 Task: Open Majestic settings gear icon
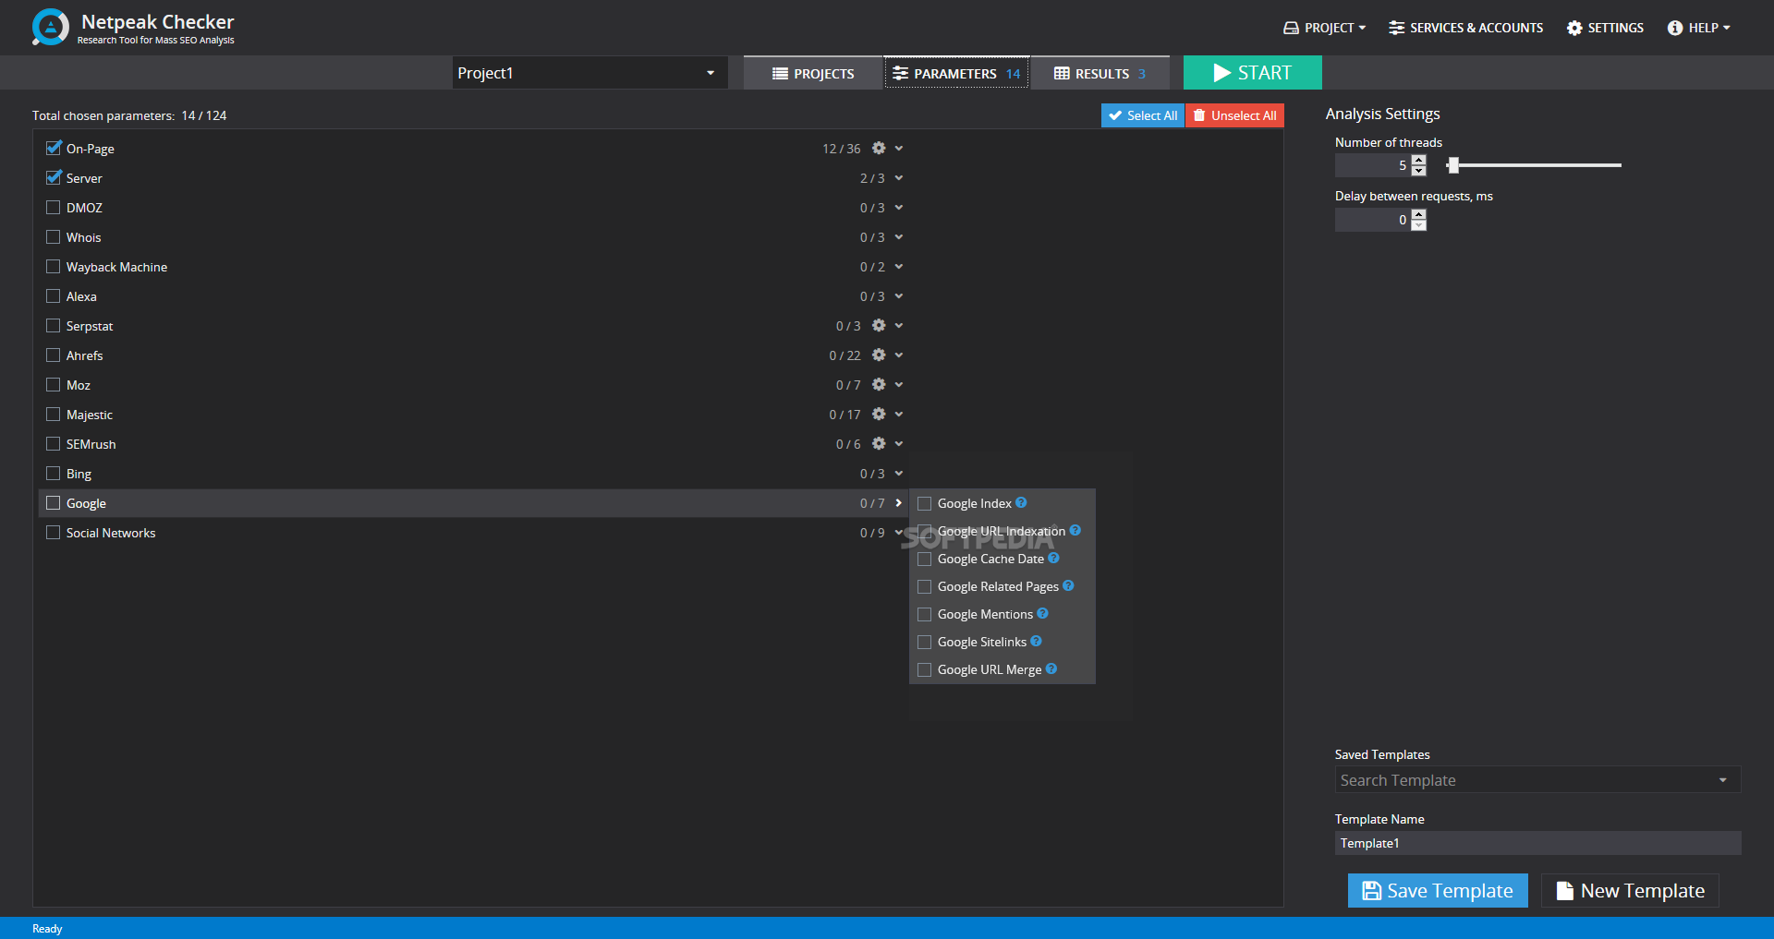coord(879,414)
